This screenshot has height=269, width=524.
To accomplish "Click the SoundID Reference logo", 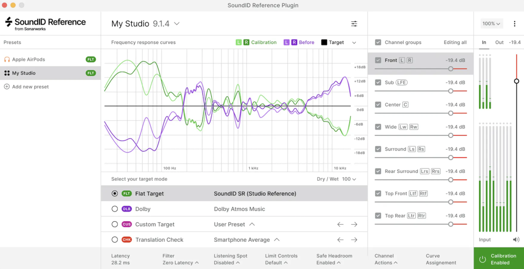I will tap(45, 24).
